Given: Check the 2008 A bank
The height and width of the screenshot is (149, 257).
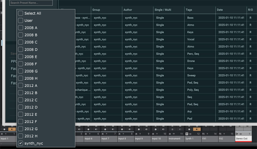Looking at the screenshot, I should tap(20, 28).
